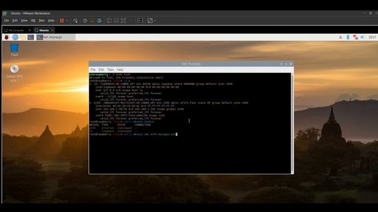The height and width of the screenshot is (212, 378).
Task: Expand the power options dropdown next to pause
Action: click(x=67, y=21)
